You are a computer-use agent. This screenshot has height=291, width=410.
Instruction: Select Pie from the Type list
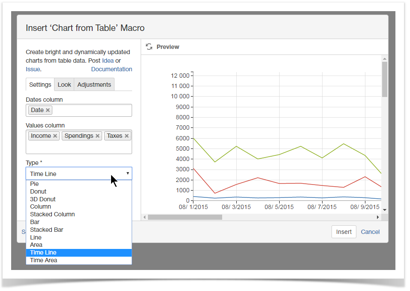point(35,184)
